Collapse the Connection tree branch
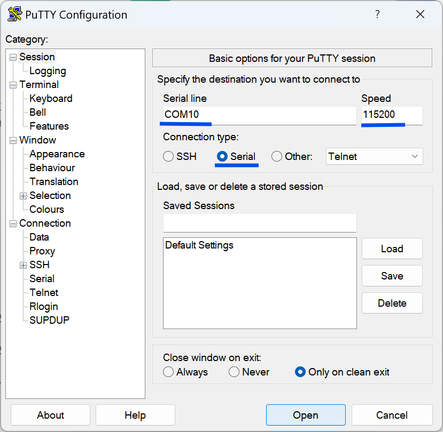This screenshot has height=432, width=443. click(x=12, y=223)
